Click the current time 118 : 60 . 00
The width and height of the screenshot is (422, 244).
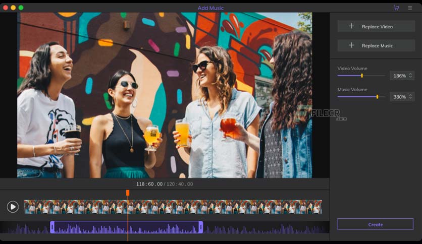149,184
